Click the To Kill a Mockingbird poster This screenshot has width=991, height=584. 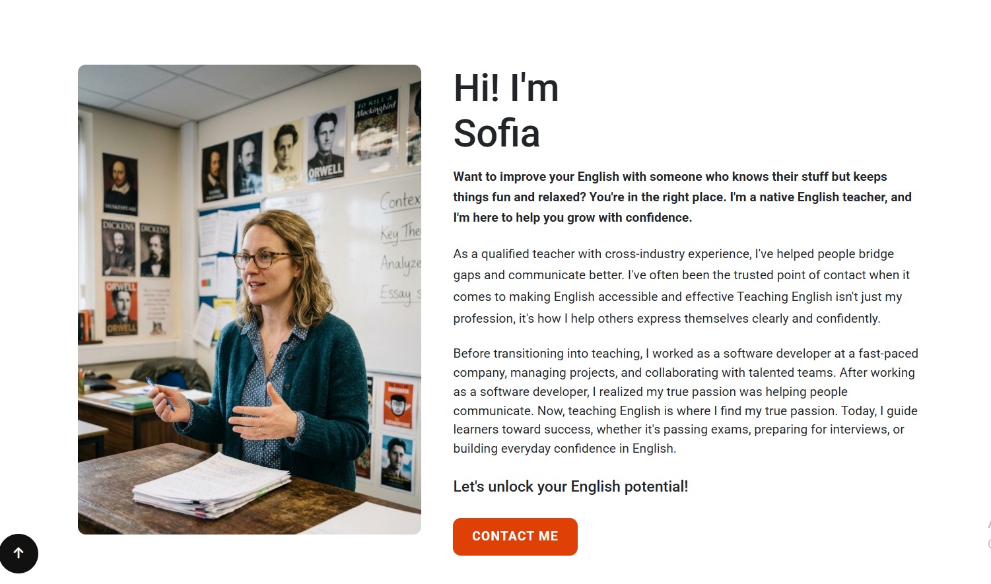point(376,127)
